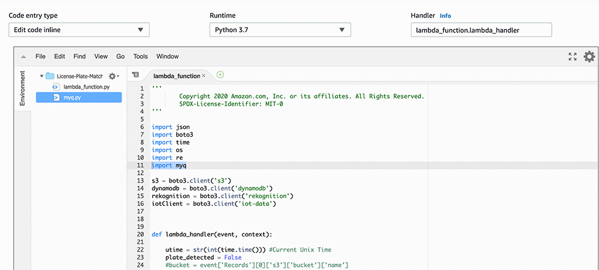The width and height of the screenshot is (599, 270).
Task: Click the 'import os' code line
Action: [x=167, y=150]
